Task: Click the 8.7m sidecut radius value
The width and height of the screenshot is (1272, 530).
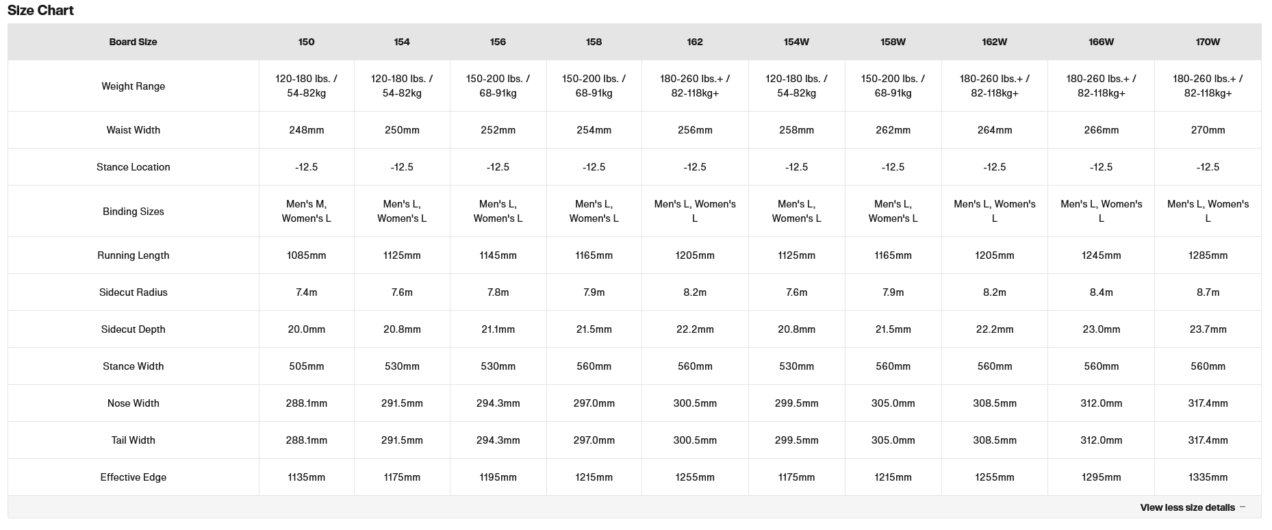Action: coord(1208,292)
